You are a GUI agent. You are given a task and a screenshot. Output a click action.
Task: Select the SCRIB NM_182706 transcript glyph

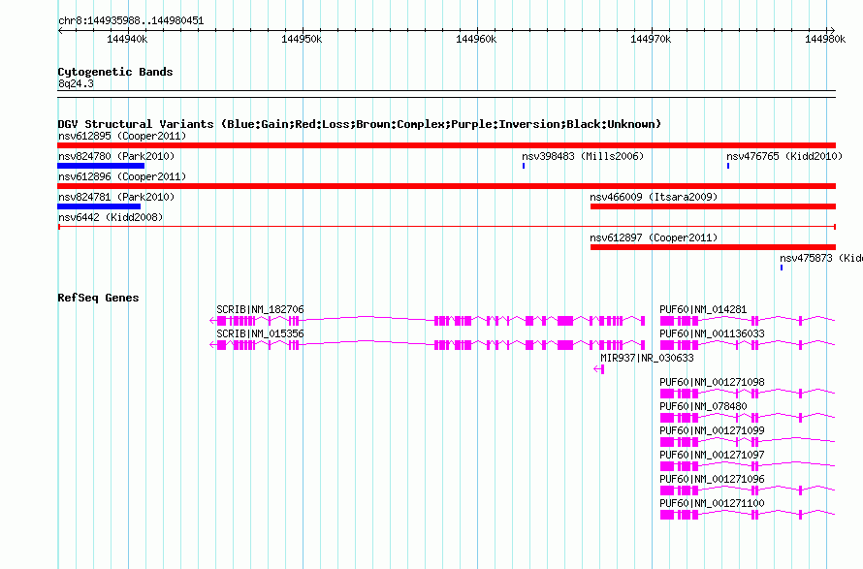pyautogui.click(x=428, y=321)
